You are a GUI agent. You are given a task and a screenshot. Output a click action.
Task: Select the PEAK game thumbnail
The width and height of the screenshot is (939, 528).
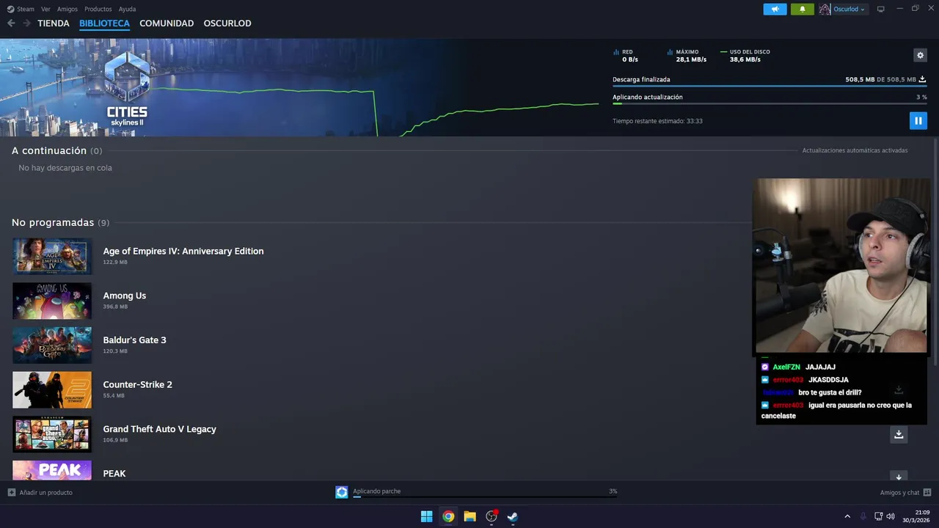point(52,470)
